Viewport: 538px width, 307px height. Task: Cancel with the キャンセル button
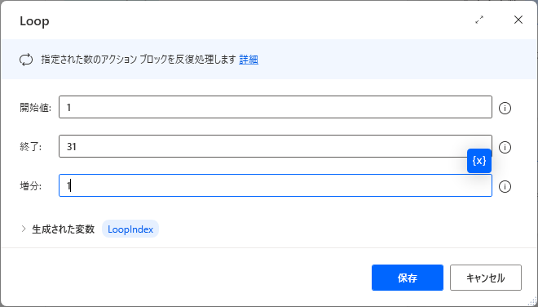486,278
